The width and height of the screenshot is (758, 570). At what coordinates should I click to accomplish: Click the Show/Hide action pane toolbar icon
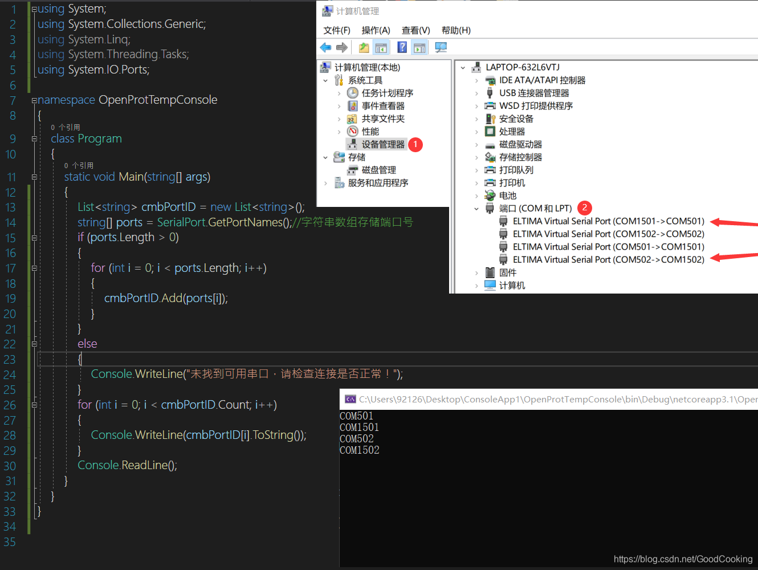pos(419,47)
